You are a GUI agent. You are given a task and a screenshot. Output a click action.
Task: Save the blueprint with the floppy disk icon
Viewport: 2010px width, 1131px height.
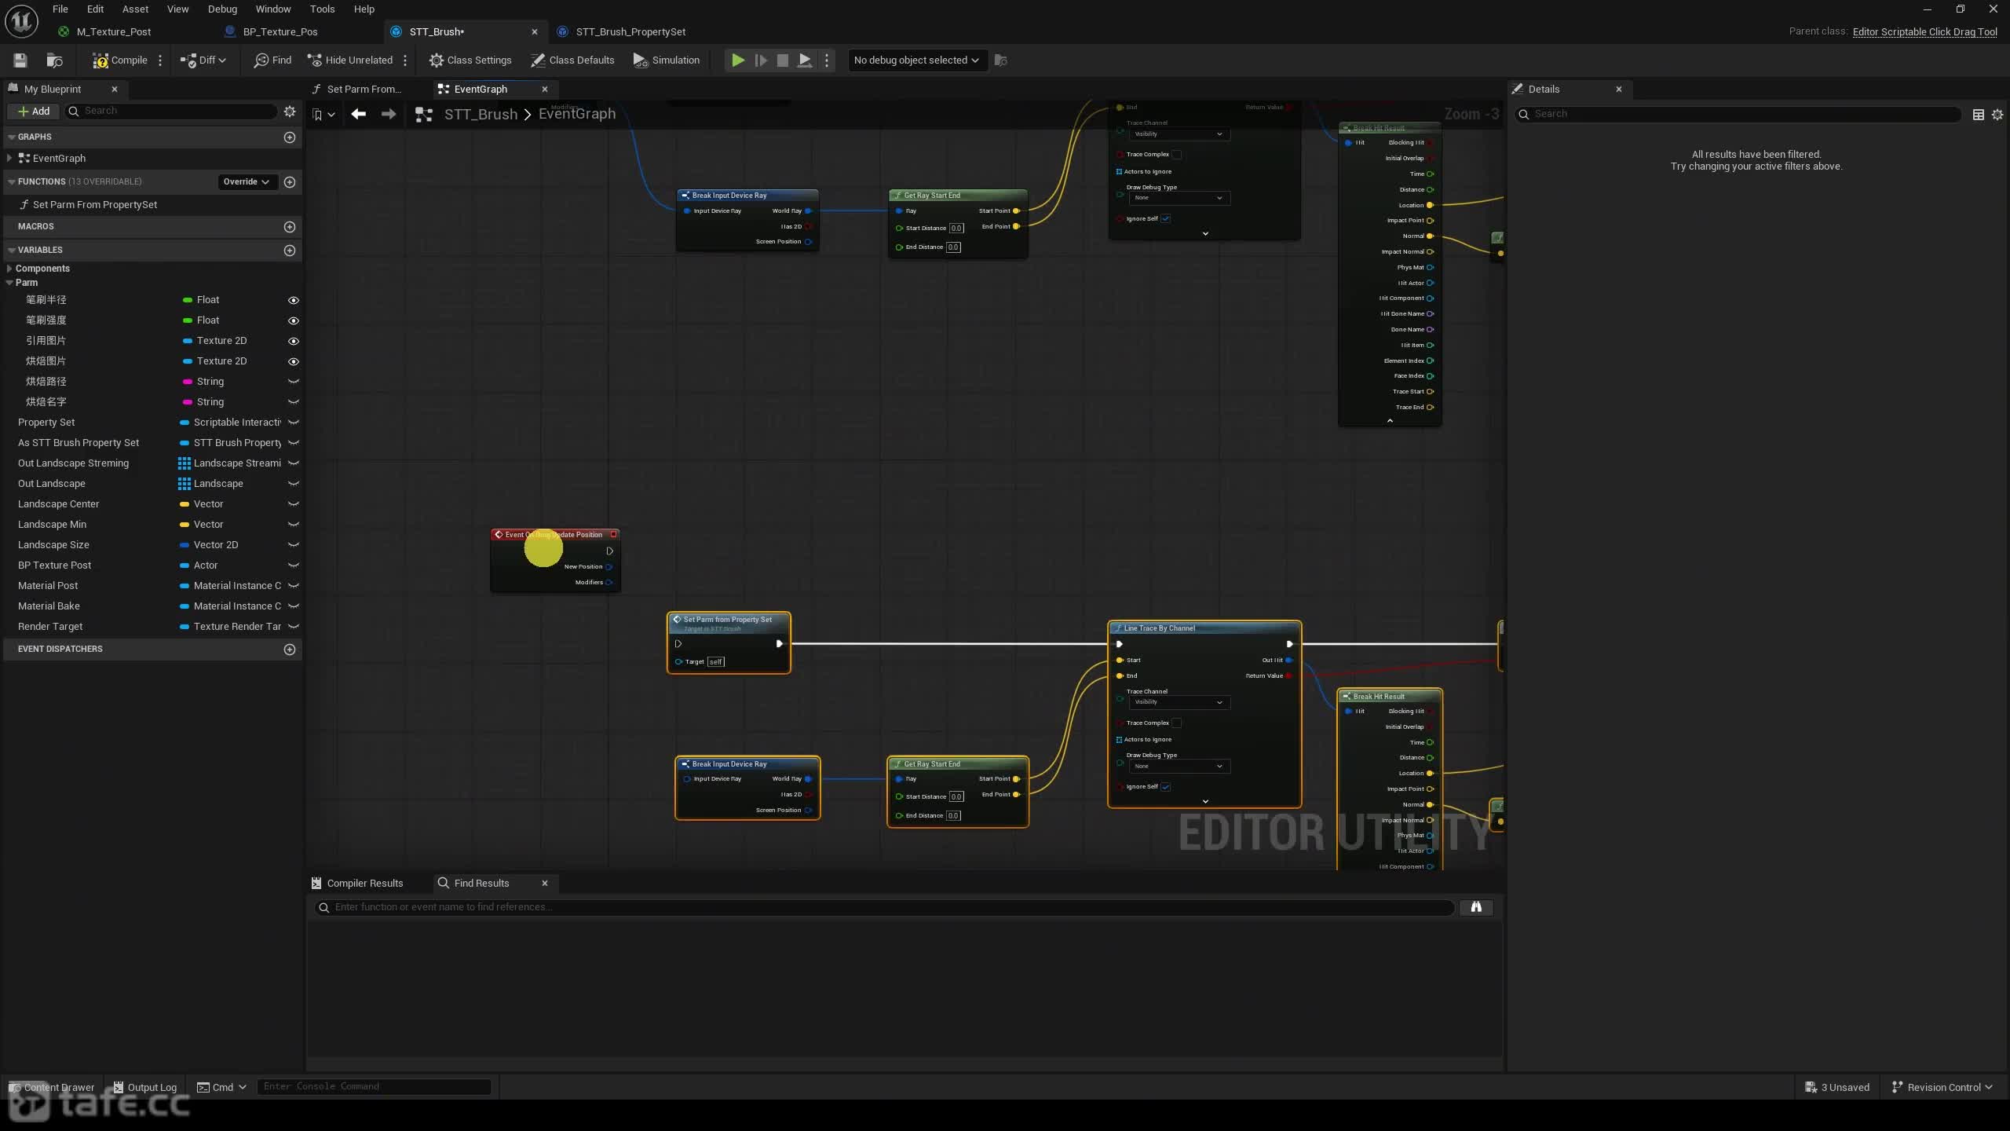coord(20,60)
